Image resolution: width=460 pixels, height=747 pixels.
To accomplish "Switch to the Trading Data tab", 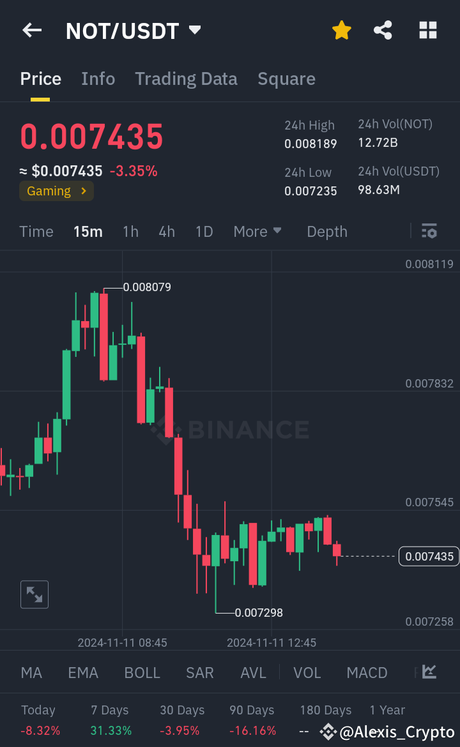I will click(x=186, y=78).
